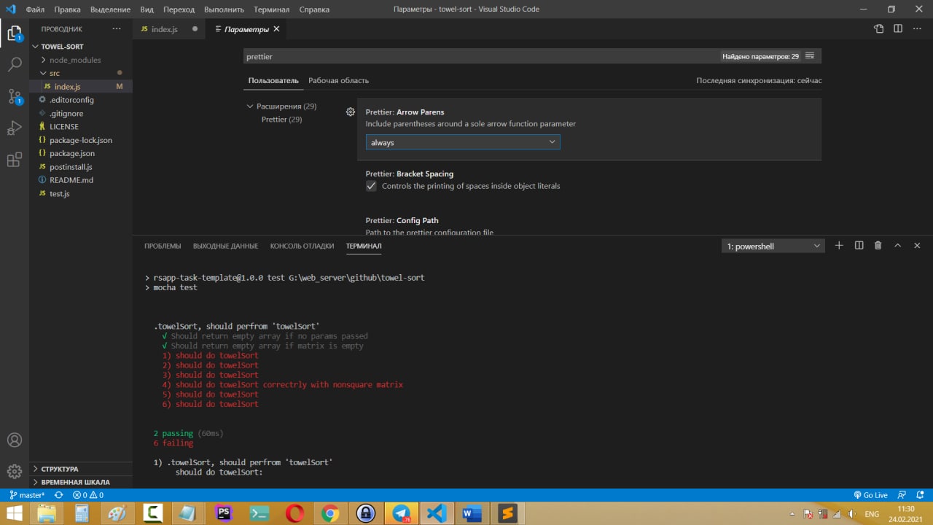Open the Файл menu
The image size is (933, 525).
coord(35,9)
